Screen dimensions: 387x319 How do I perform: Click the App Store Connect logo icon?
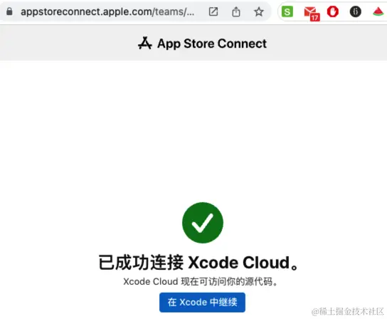coord(145,43)
